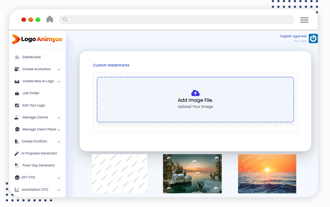Expand the DFY OTO submenu arrow
This screenshot has width=330, height=207.
[x=59, y=178]
